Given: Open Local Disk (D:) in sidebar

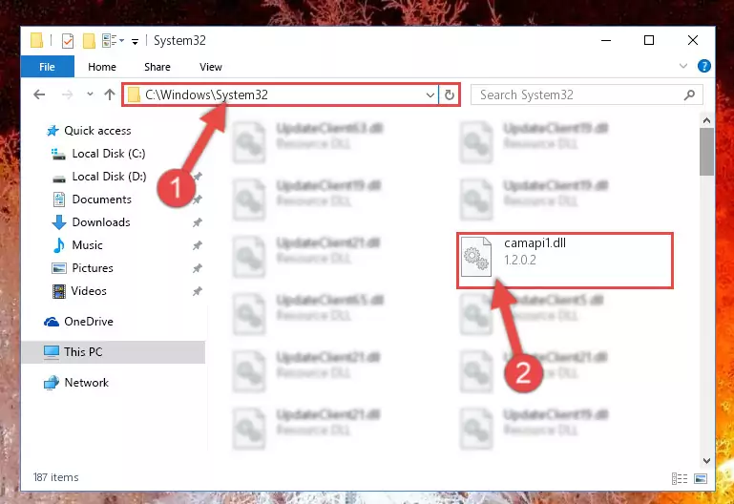Looking at the screenshot, I should click(x=109, y=177).
